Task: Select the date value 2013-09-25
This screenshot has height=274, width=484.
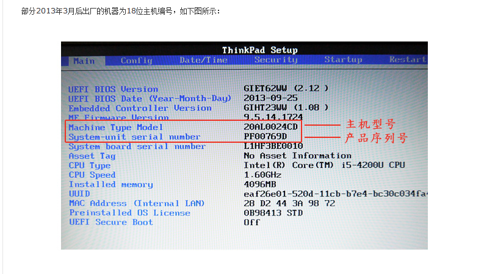Action: click(x=270, y=98)
